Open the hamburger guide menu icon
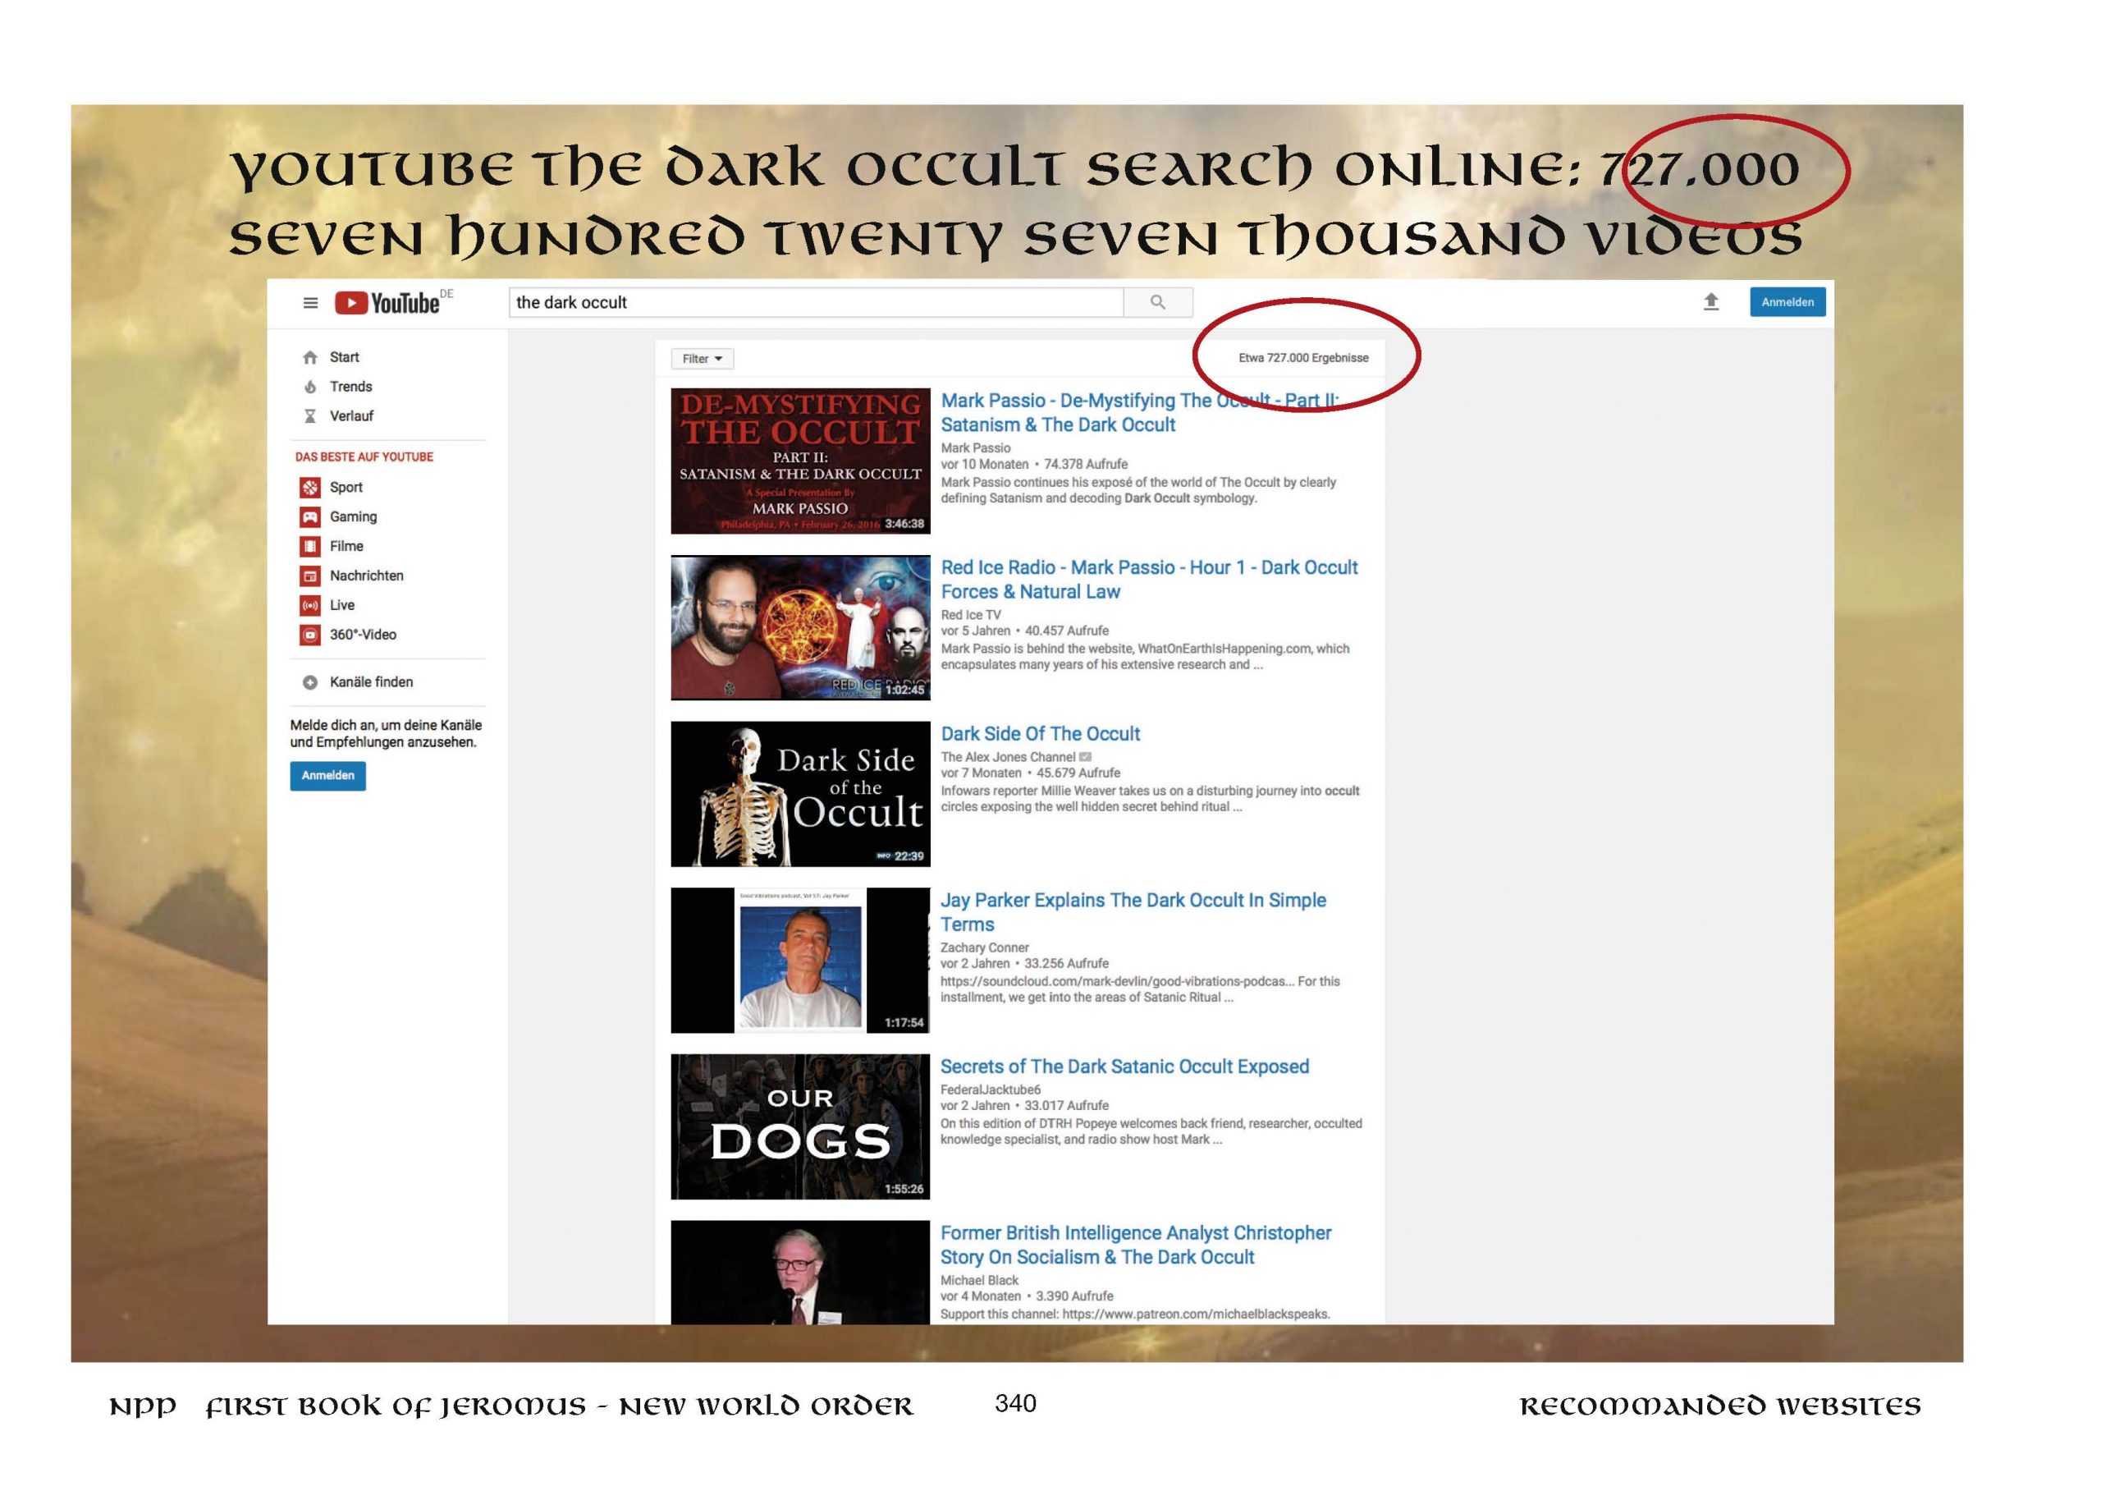 [x=310, y=303]
